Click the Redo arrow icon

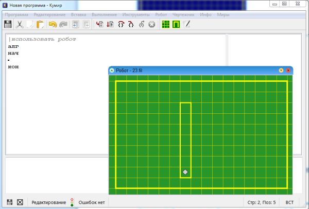63,24
